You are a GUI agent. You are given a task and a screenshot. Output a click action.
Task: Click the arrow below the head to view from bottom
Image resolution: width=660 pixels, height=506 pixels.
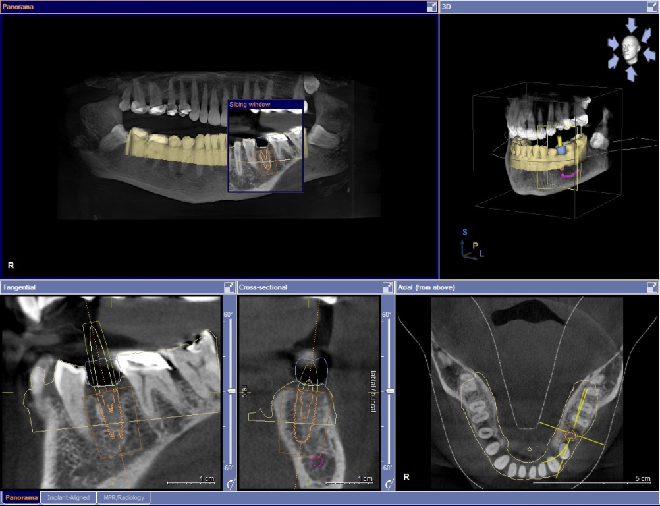coord(630,74)
